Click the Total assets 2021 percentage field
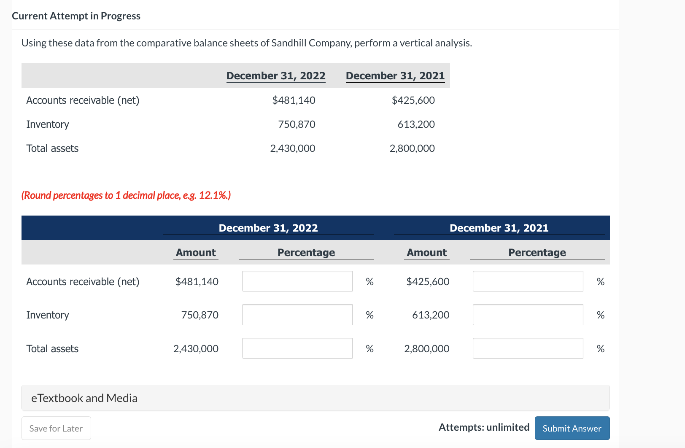 [x=528, y=348]
